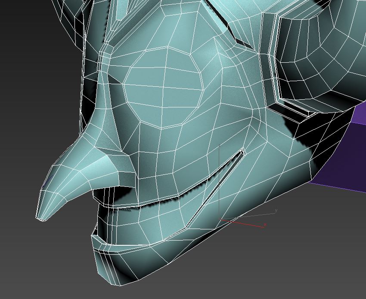Click the vertical Z axis line of the gizmo
This screenshot has height=299, width=366.
[x=220, y=180]
